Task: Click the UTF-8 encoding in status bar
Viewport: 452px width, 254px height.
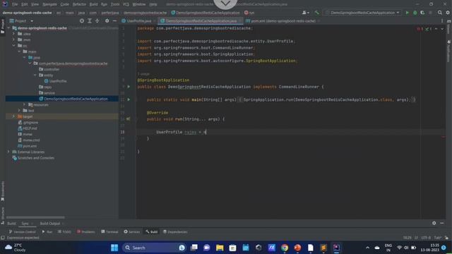Action: (x=426, y=238)
